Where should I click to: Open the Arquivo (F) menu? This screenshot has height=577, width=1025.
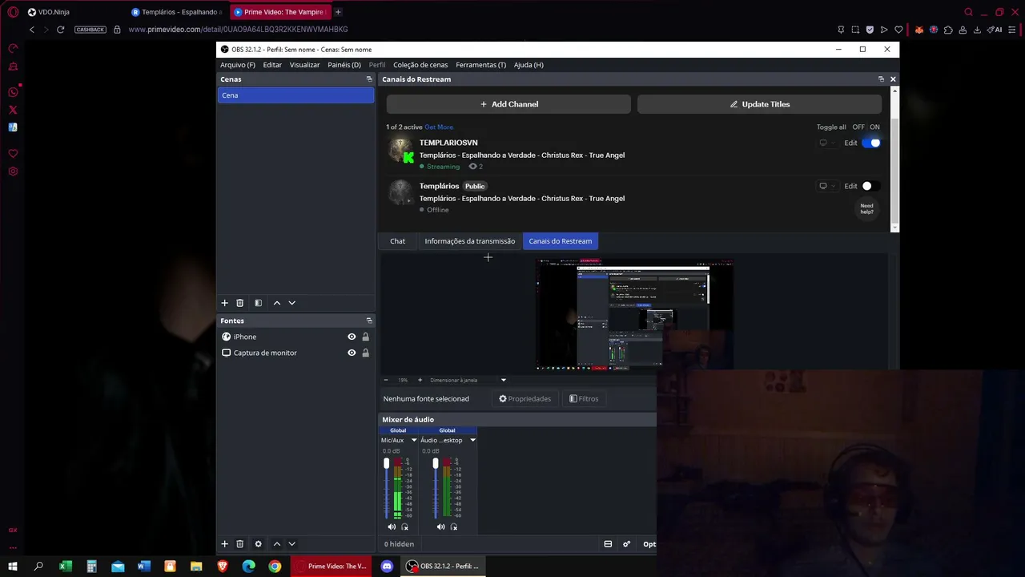click(238, 65)
